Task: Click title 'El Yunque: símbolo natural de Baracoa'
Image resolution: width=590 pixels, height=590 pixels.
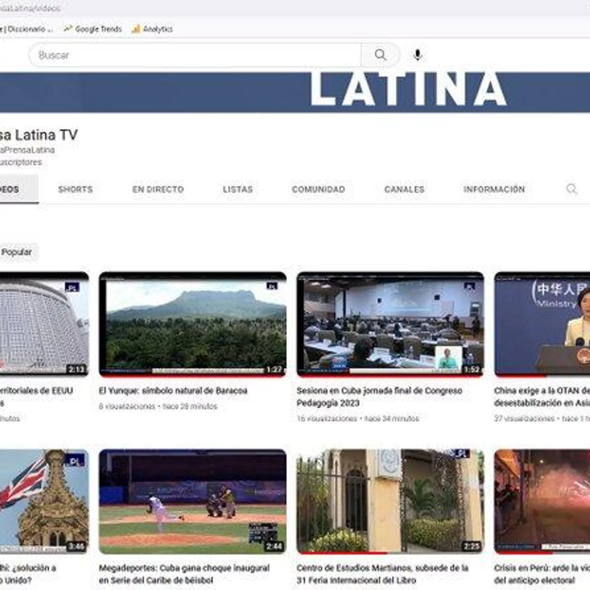Action: pyautogui.click(x=173, y=391)
